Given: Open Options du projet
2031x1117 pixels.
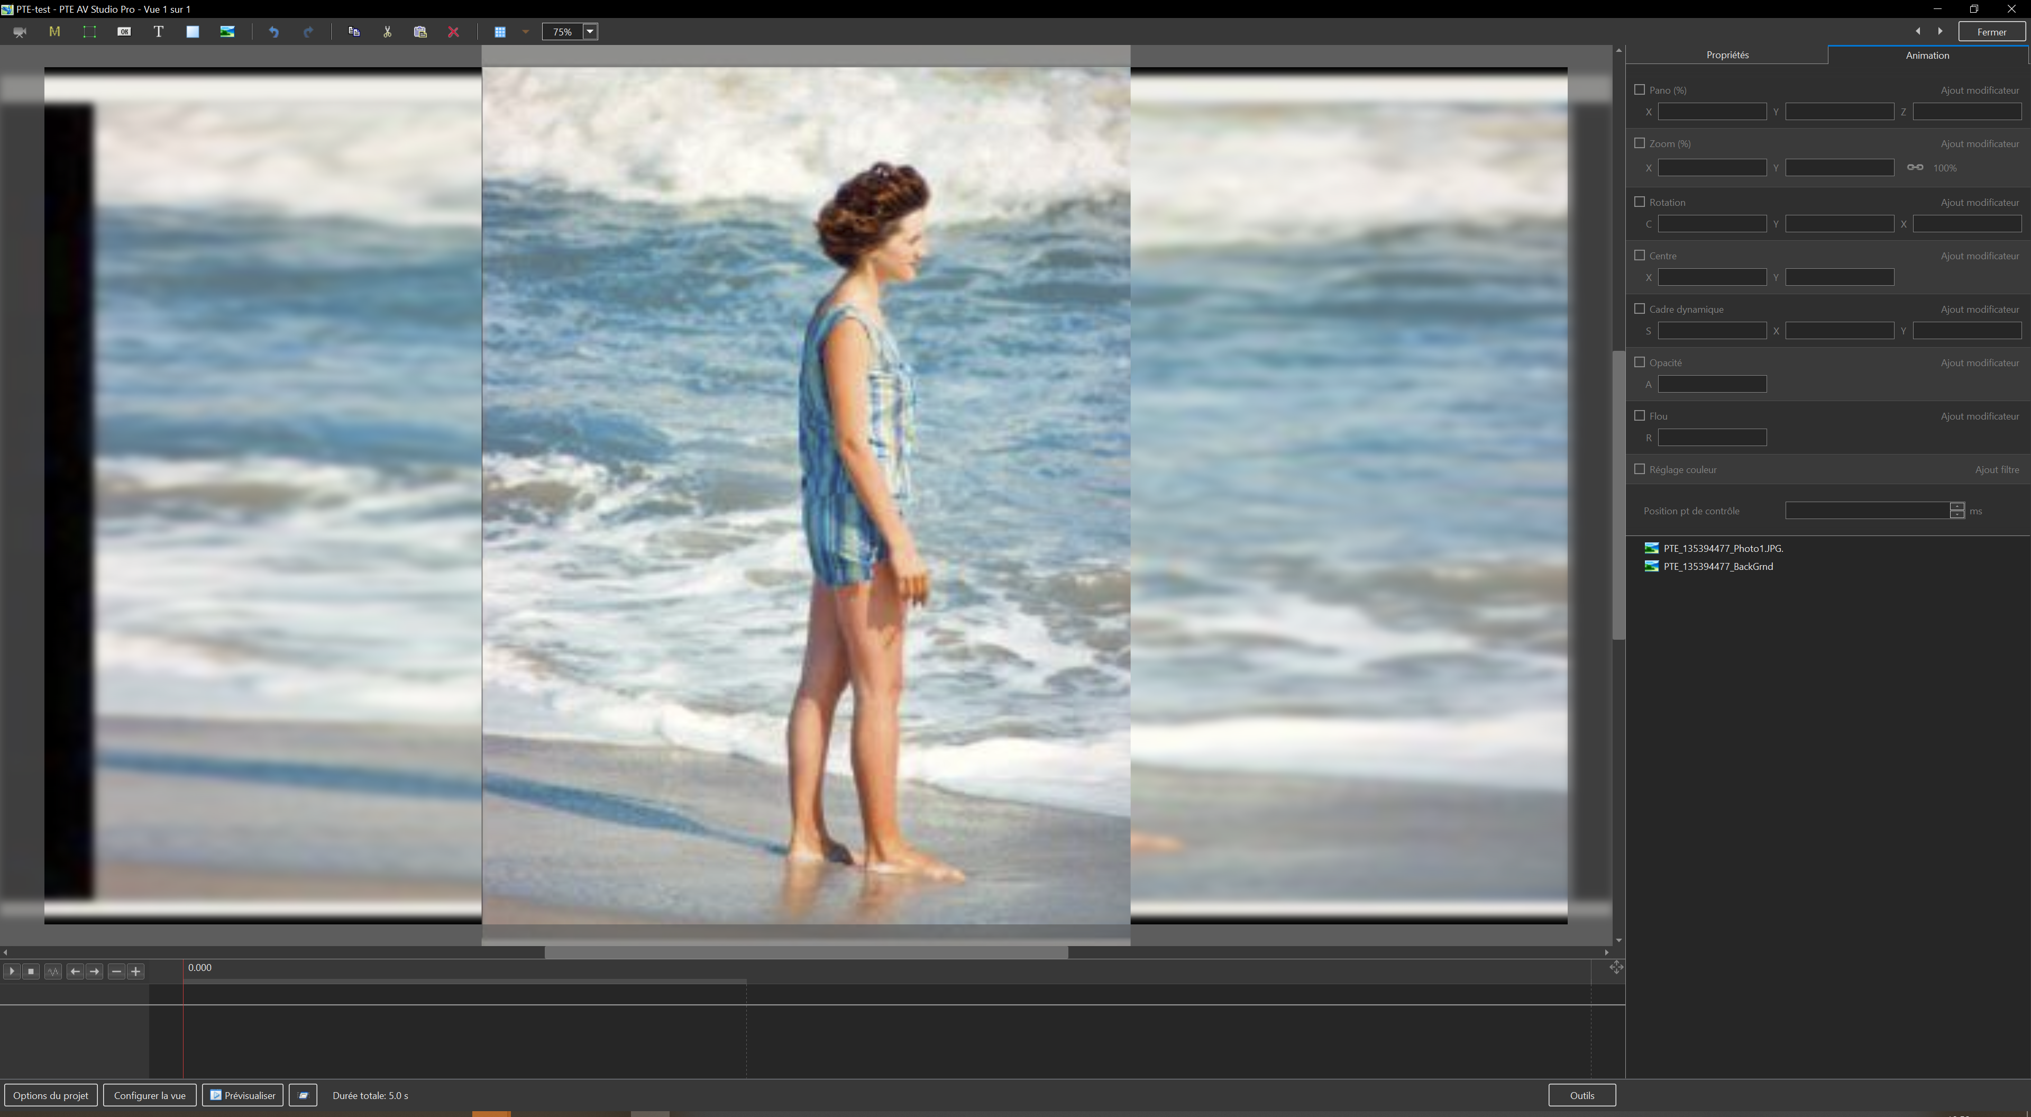Looking at the screenshot, I should tap(51, 1096).
